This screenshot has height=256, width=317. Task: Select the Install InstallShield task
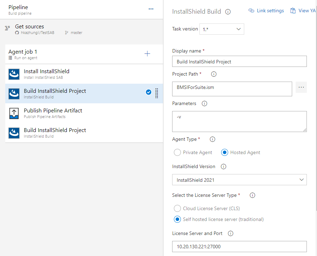(84, 74)
